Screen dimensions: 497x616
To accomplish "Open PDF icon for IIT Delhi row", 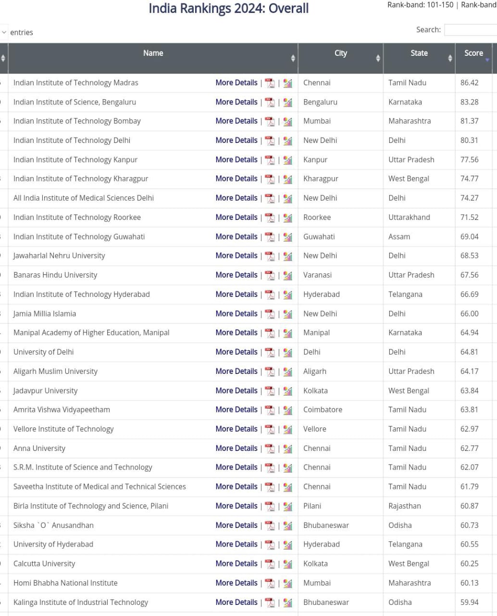I will (x=270, y=141).
